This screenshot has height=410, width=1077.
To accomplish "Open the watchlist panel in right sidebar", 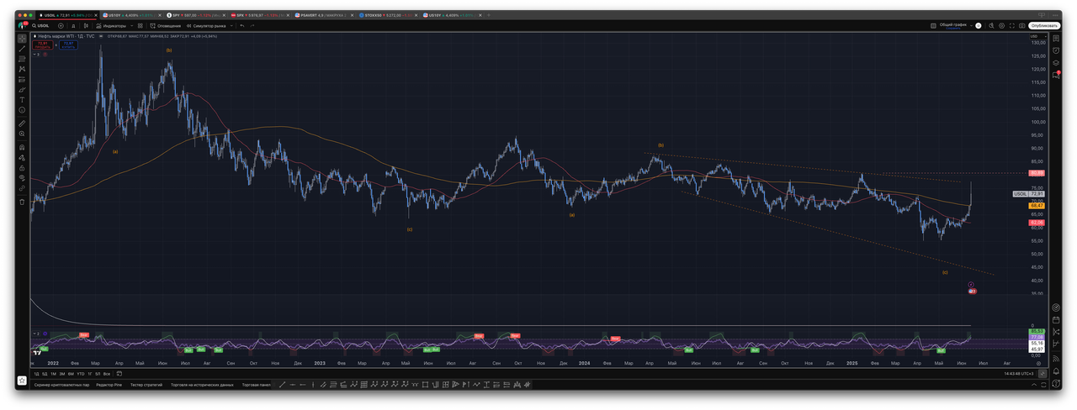I will tap(1056, 38).
